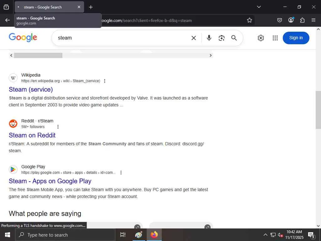Search by image with camera icon
This screenshot has height=241, width=321.
222,38
